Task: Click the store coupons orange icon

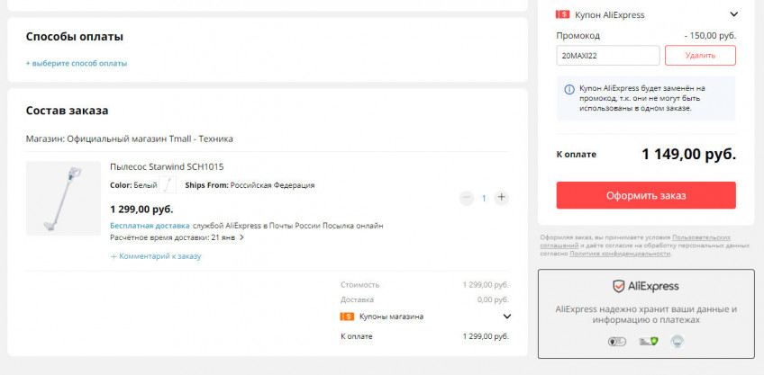Action: point(347,317)
